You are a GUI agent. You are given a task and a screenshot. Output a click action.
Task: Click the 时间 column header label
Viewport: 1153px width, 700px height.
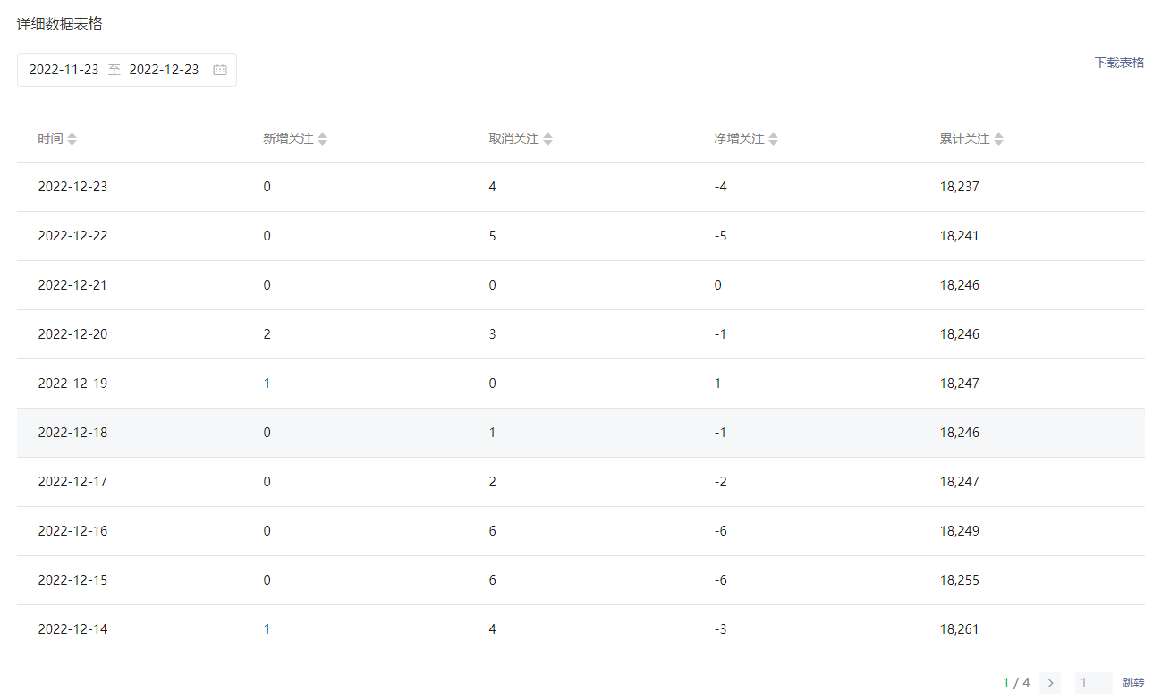pyautogui.click(x=50, y=139)
